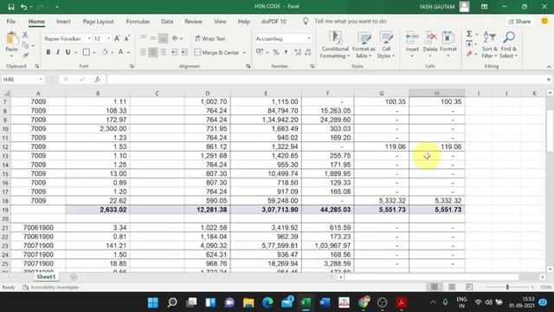The width and height of the screenshot is (554, 312).
Task: Toggle Bold formatting
Action: click(48, 52)
